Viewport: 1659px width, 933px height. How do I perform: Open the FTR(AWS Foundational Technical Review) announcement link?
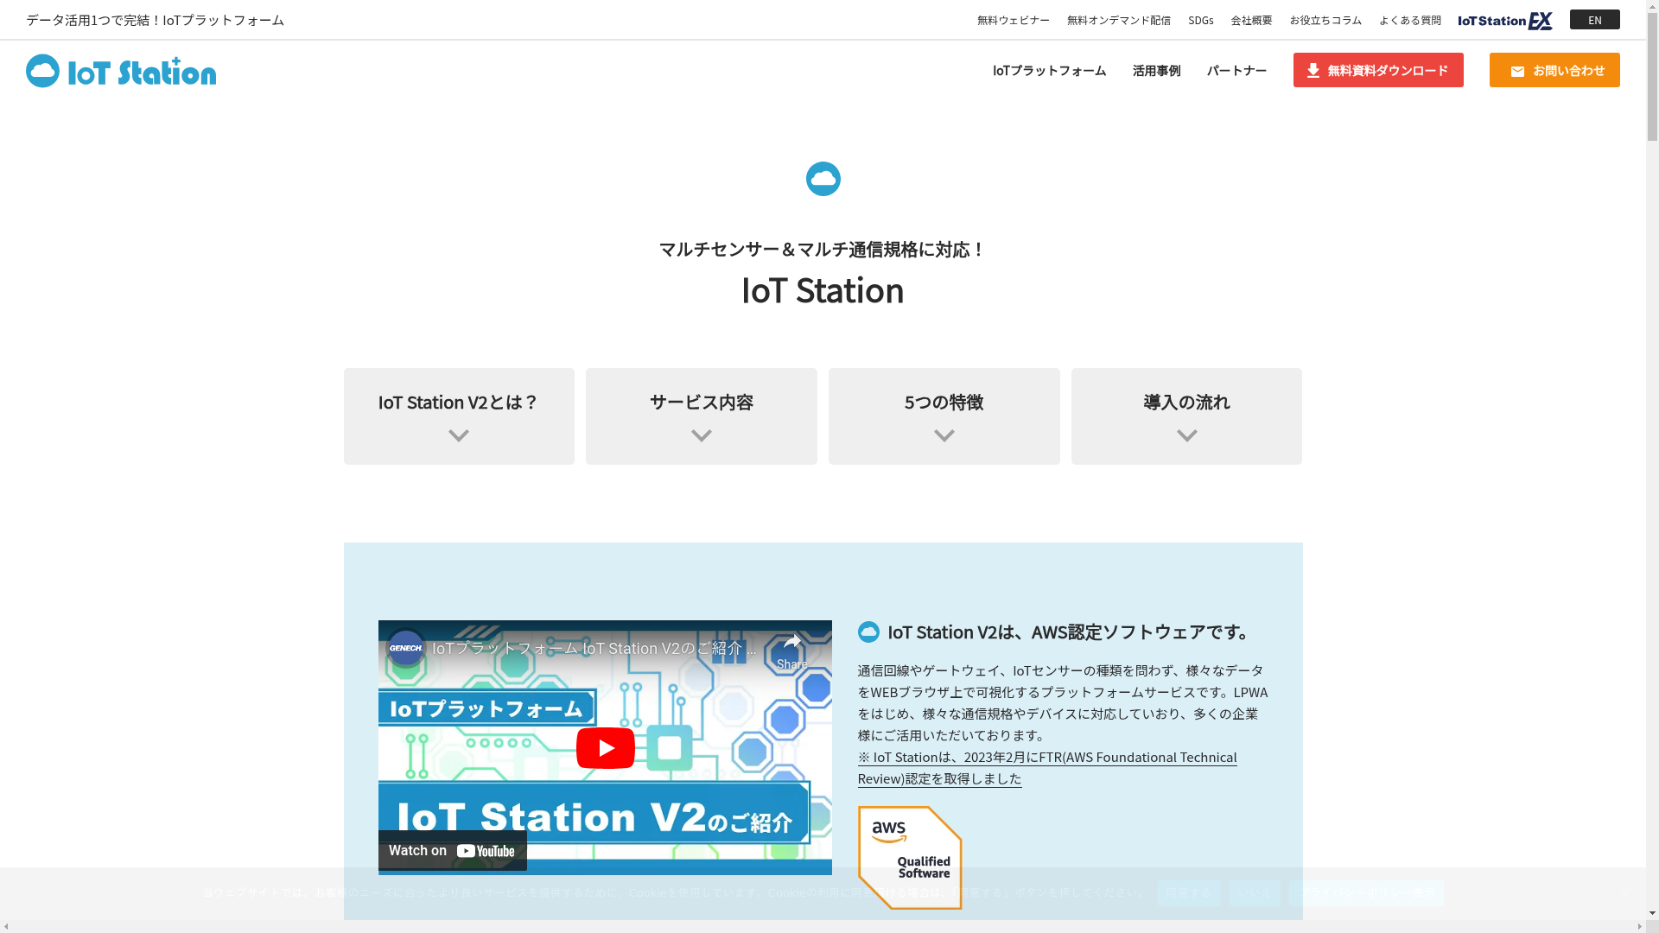pos(1046,767)
